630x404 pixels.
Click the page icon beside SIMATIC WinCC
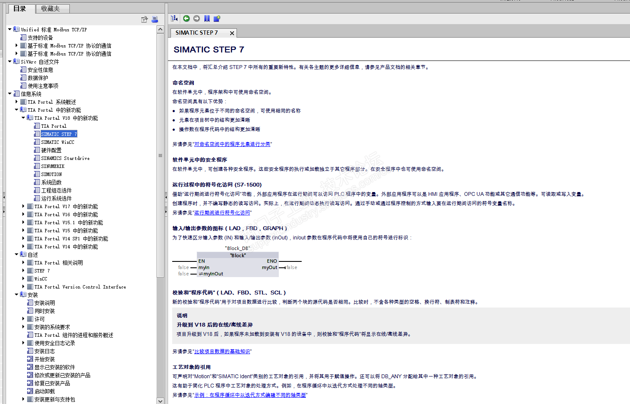click(37, 142)
